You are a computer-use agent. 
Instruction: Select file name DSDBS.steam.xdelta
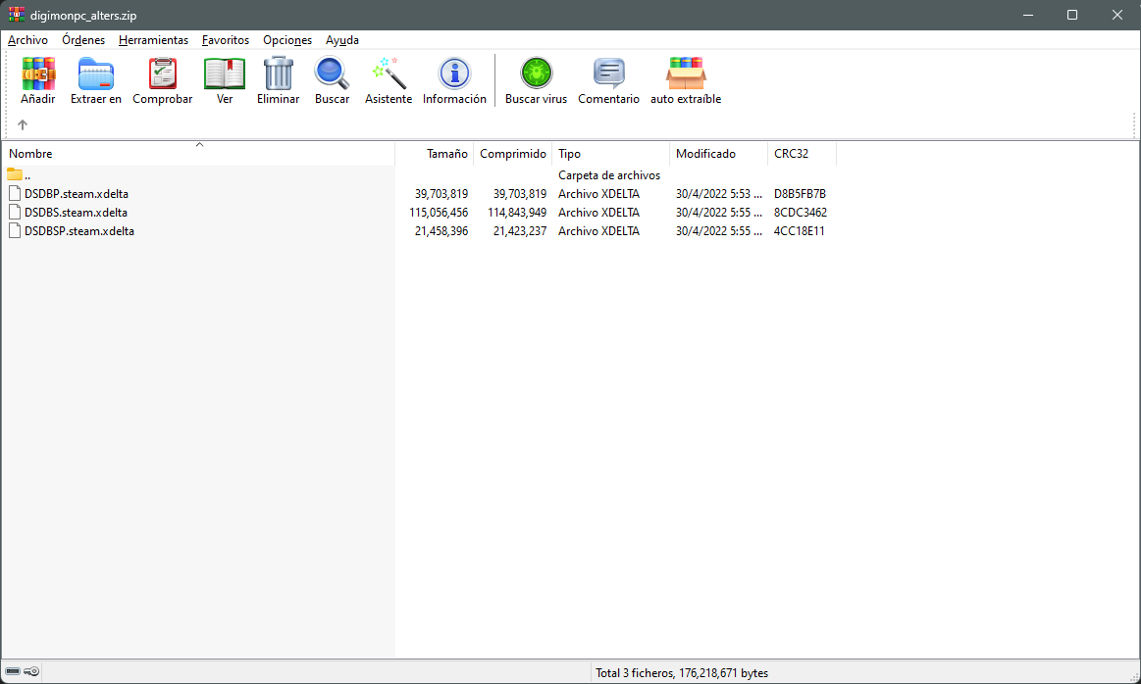(x=76, y=213)
